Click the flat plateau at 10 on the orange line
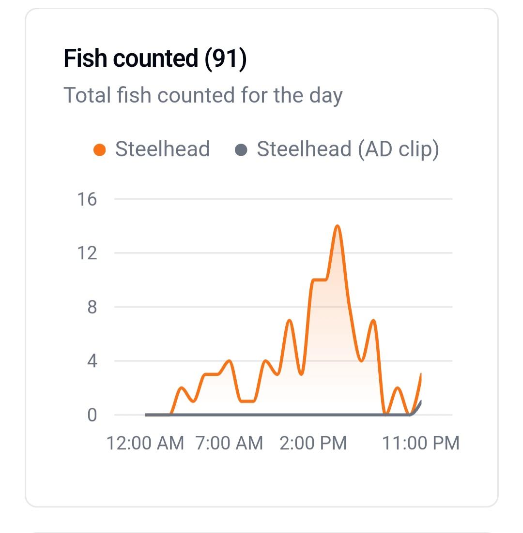 (320, 280)
